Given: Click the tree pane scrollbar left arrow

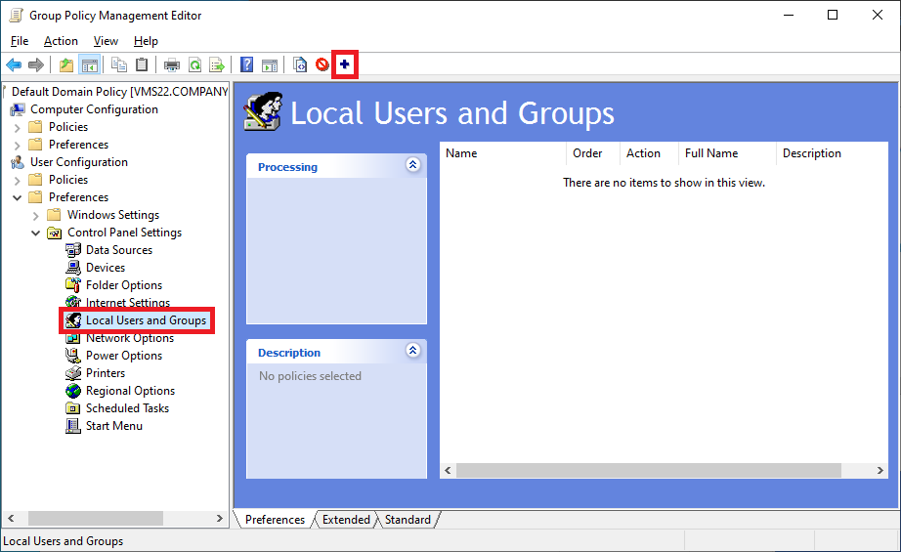Looking at the screenshot, I should (11, 518).
